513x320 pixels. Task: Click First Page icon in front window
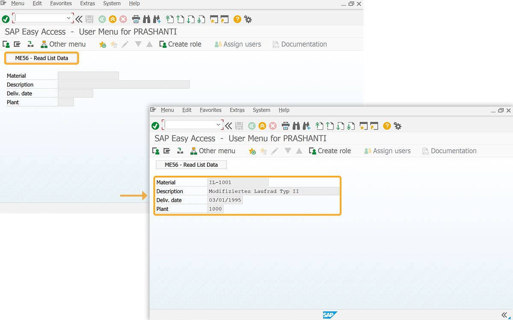pos(319,126)
